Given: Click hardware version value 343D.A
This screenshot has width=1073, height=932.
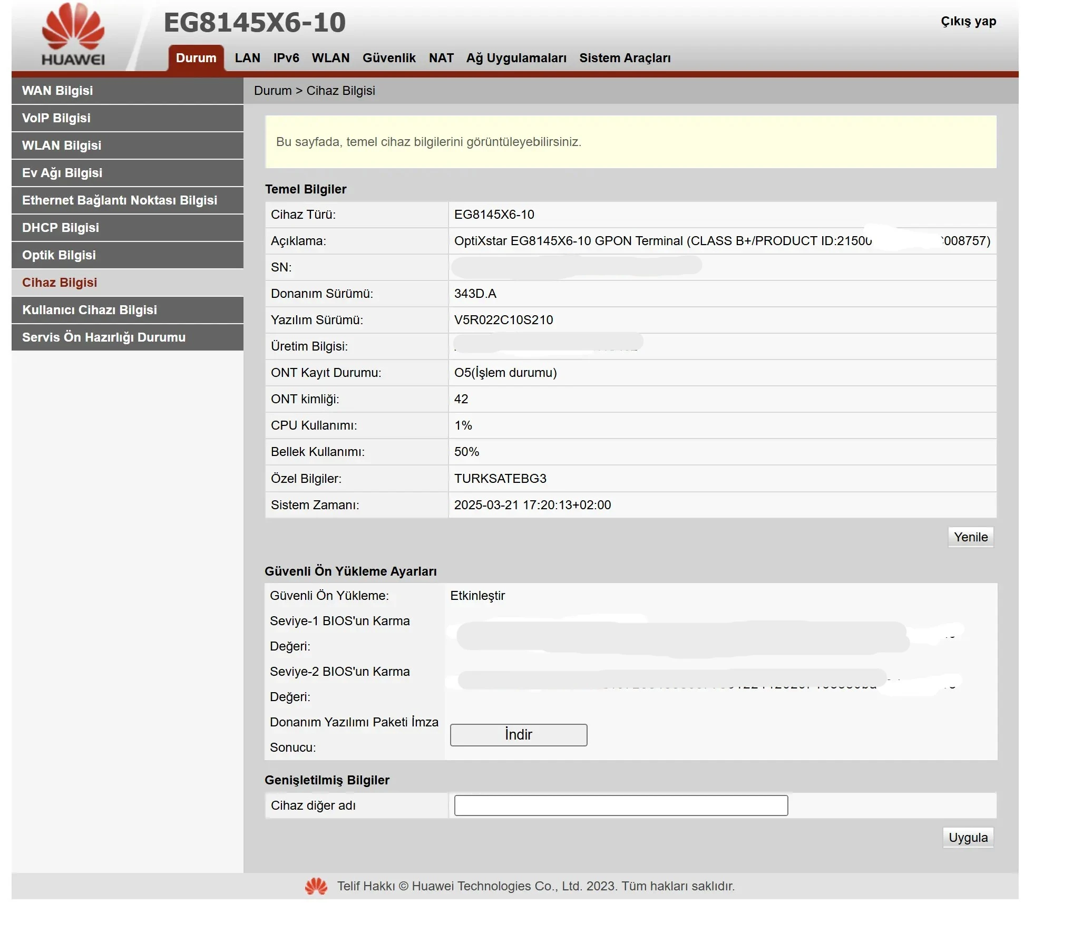Looking at the screenshot, I should pos(475,294).
